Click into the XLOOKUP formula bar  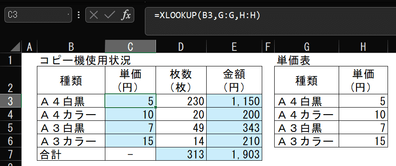click(x=271, y=21)
